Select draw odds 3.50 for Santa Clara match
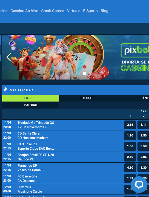Image resolution: width=149 pixels, height=197 pixels. click(x=143, y=135)
